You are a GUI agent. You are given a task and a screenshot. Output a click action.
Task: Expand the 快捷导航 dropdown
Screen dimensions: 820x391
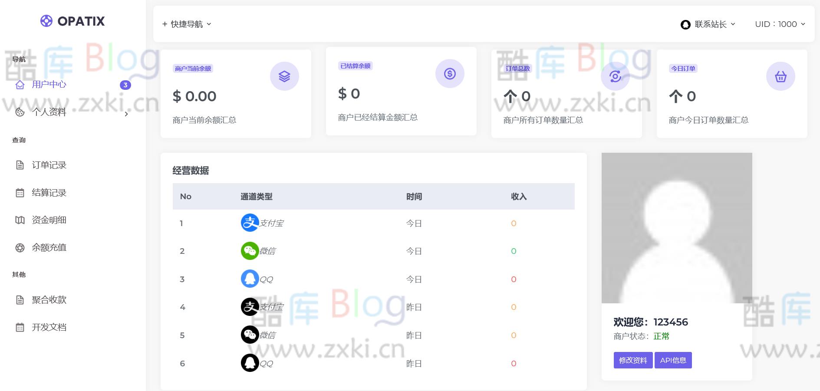(186, 24)
